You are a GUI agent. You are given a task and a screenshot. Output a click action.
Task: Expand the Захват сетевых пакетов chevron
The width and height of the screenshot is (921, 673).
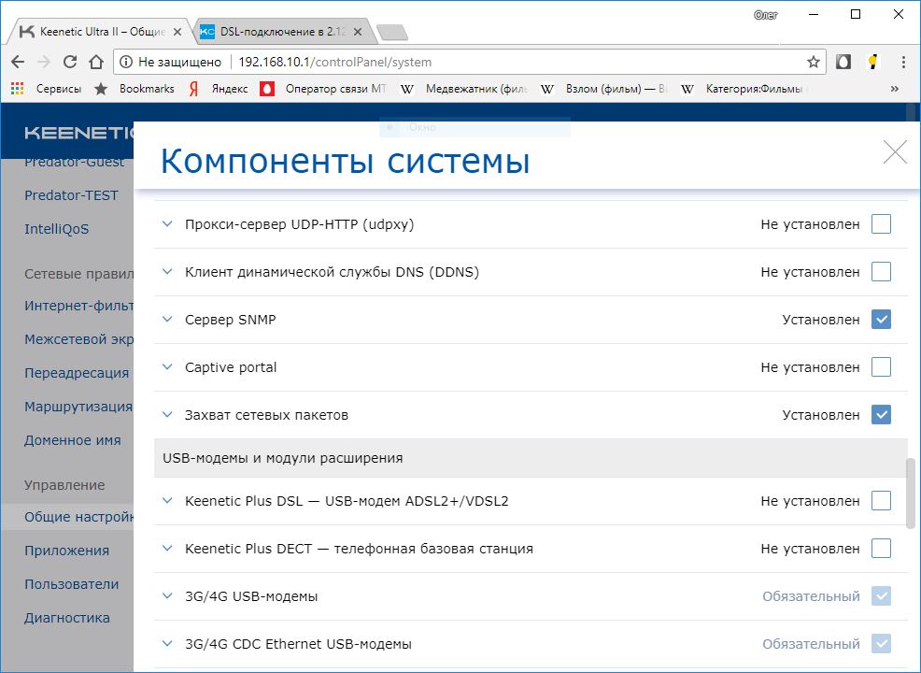(167, 414)
